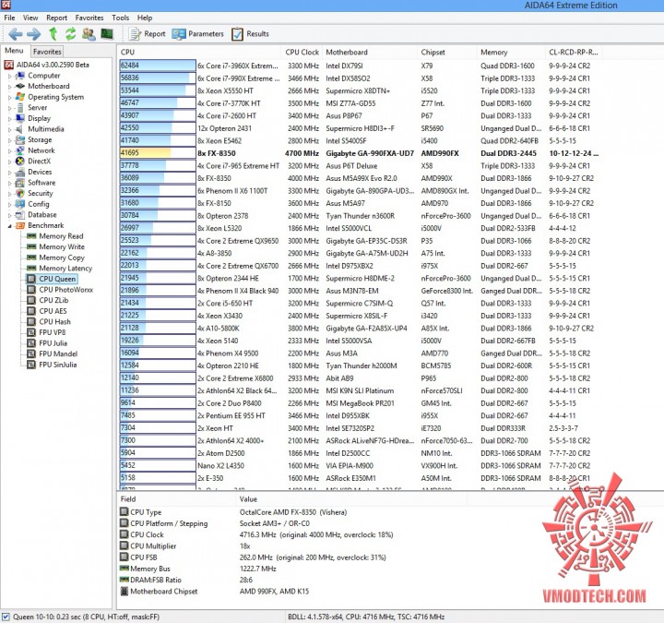Viewport: 664px width, 623px height.
Task: Open the View menu
Action: (x=30, y=18)
